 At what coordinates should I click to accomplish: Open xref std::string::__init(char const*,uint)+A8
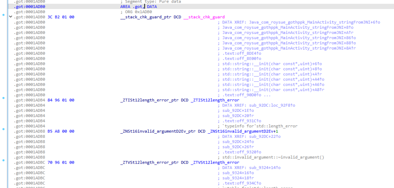[273, 90]
